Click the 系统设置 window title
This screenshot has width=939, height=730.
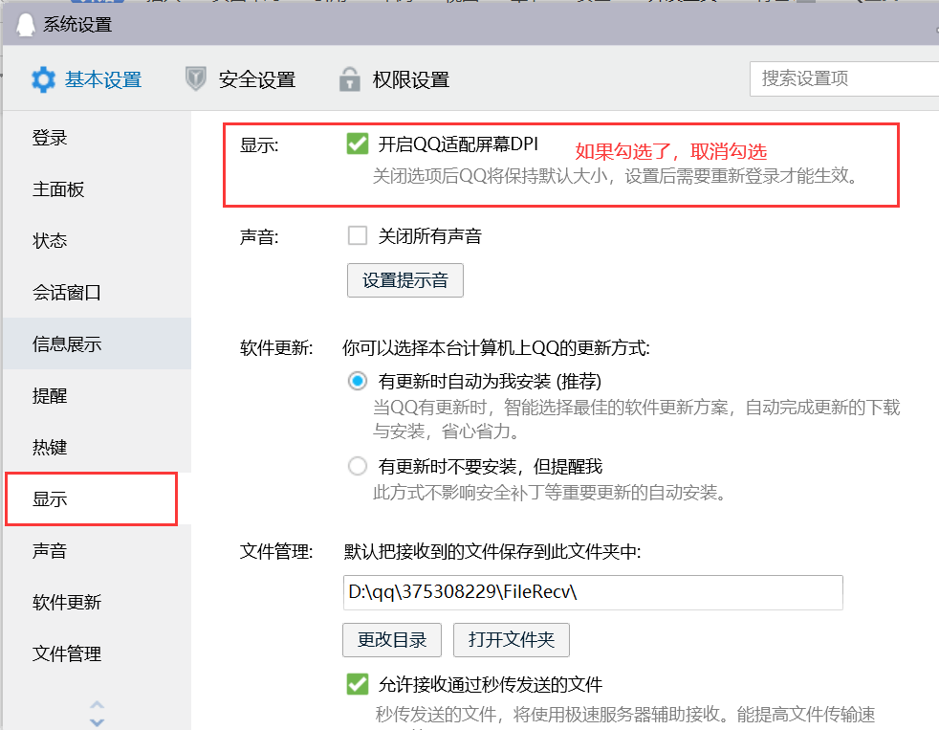pyautogui.click(x=77, y=25)
